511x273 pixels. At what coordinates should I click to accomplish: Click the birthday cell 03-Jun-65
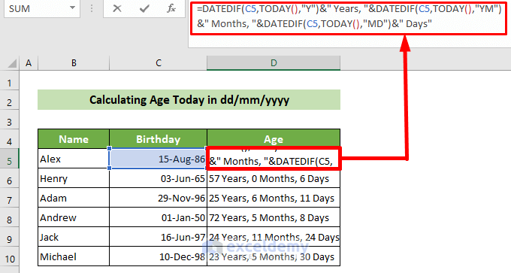[158, 178]
